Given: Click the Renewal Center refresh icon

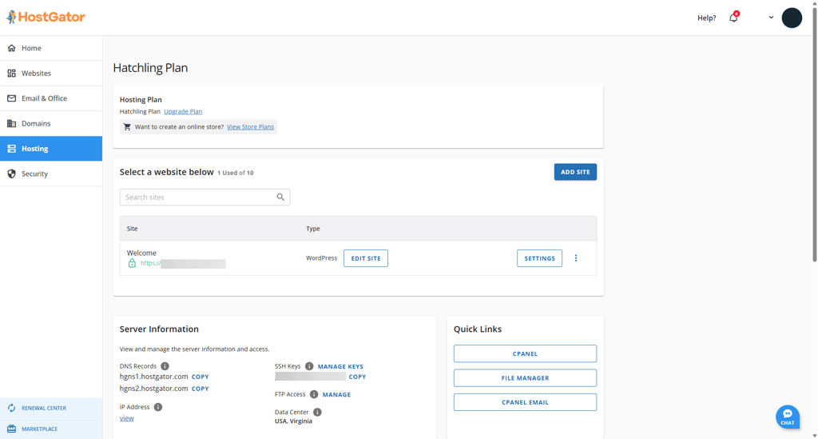Looking at the screenshot, I should [x=11, y=408].
